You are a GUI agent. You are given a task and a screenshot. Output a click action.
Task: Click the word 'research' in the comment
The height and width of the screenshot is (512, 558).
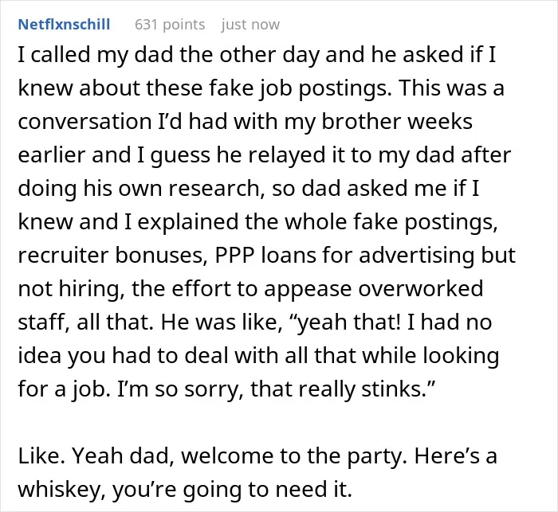(214, 188)
